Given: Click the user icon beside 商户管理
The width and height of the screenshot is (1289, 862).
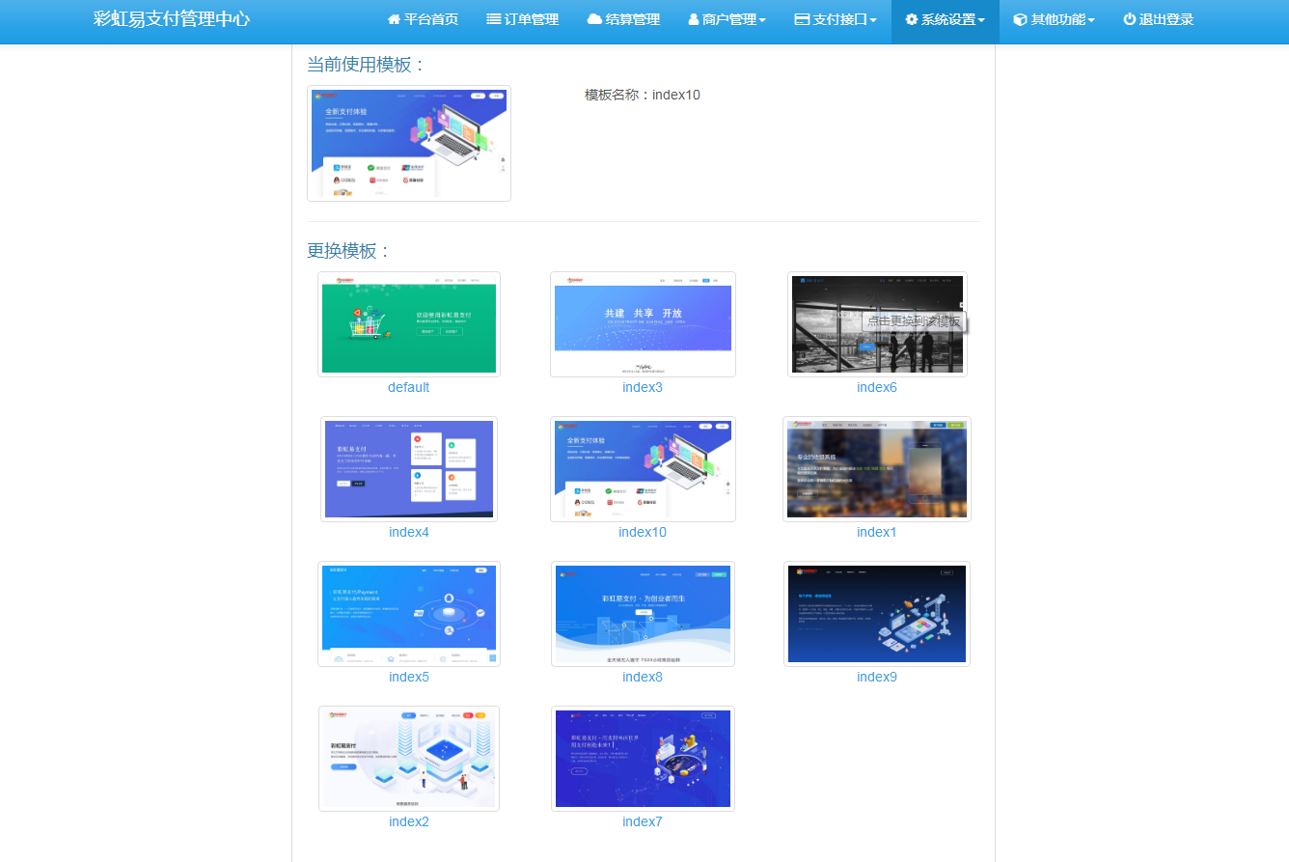Looking at the screenshot, I should pos(694,19).
